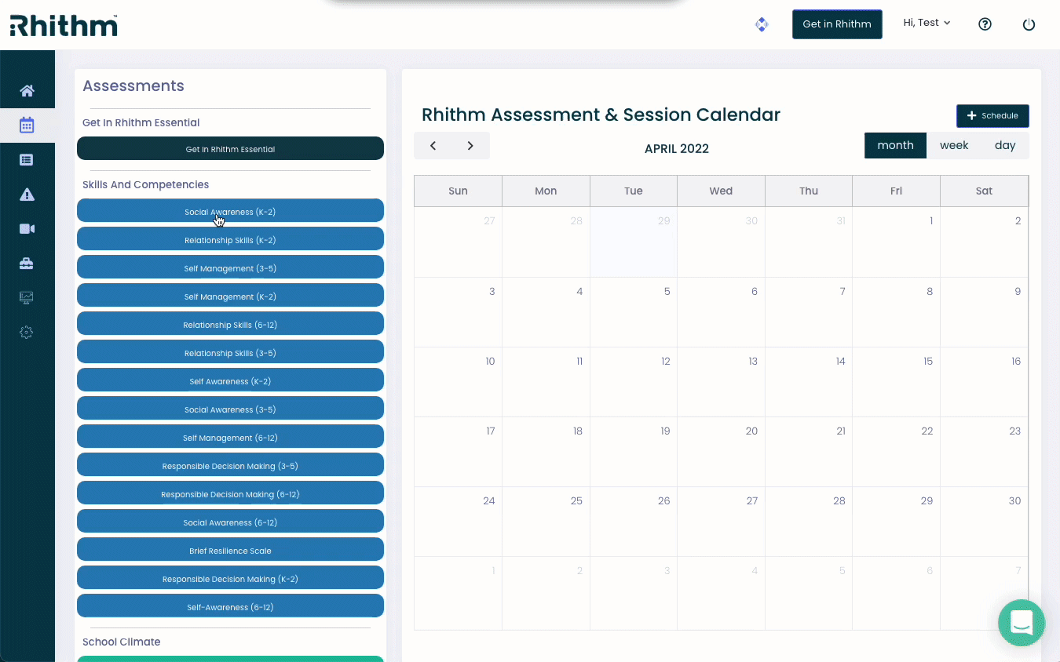Click the blue diamond icon in header

point(762,24)
